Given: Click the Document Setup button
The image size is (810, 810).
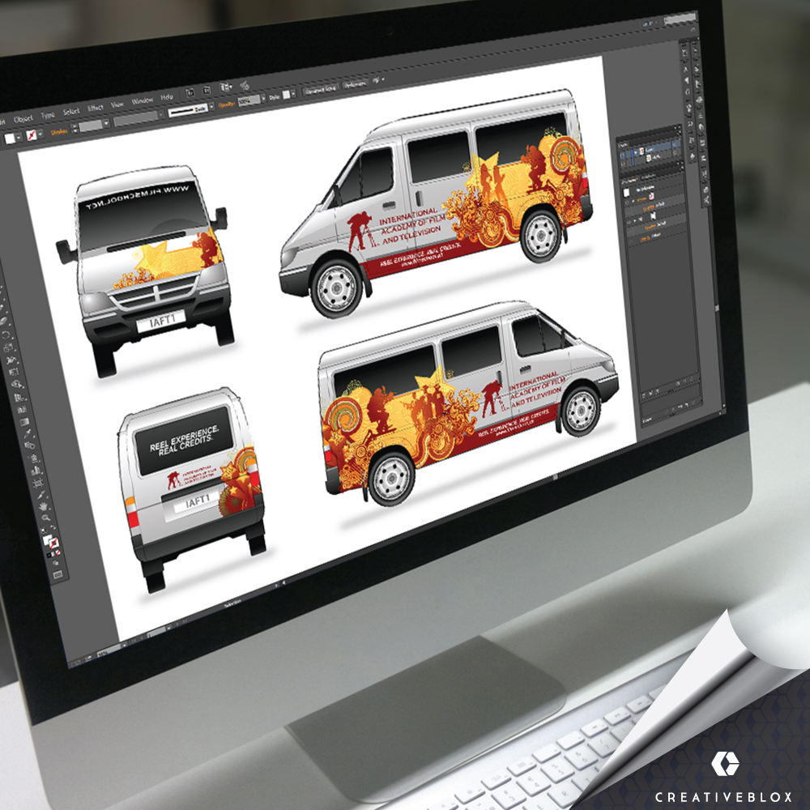Looking at the screenshot, I should click(320, 89).
